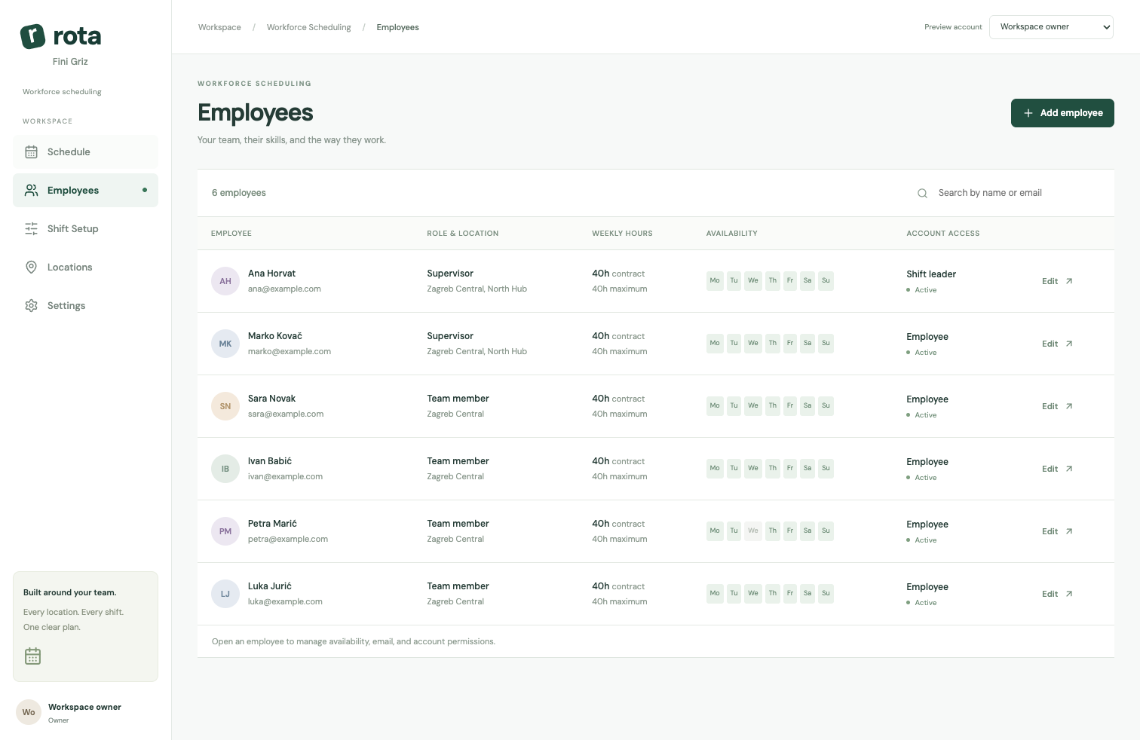1140x740 pixels.
Task: Open Locations in the sidebar
Action: coord(85,268)
